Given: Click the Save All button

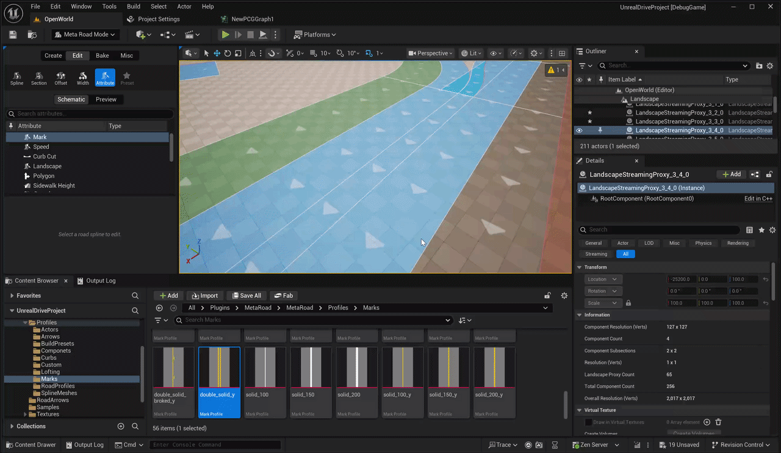Looking at the screenshot, I should [245, 295].
